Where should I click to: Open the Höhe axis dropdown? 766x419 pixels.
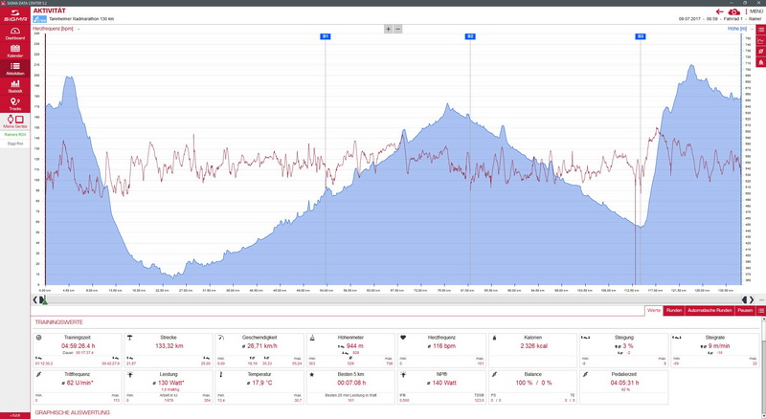click(752, 29)
